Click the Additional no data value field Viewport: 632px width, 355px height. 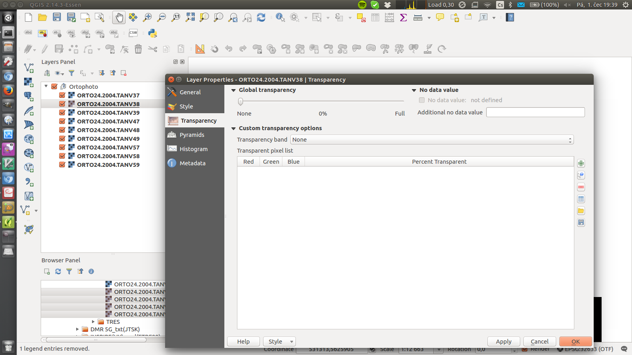(x=535, y=112)
